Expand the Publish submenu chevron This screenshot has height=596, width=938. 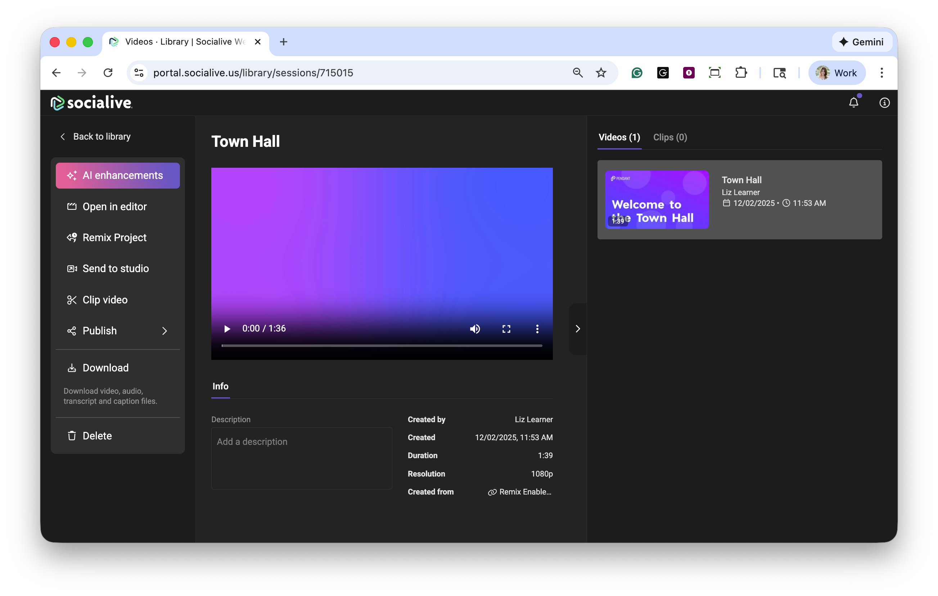[164, 331]
